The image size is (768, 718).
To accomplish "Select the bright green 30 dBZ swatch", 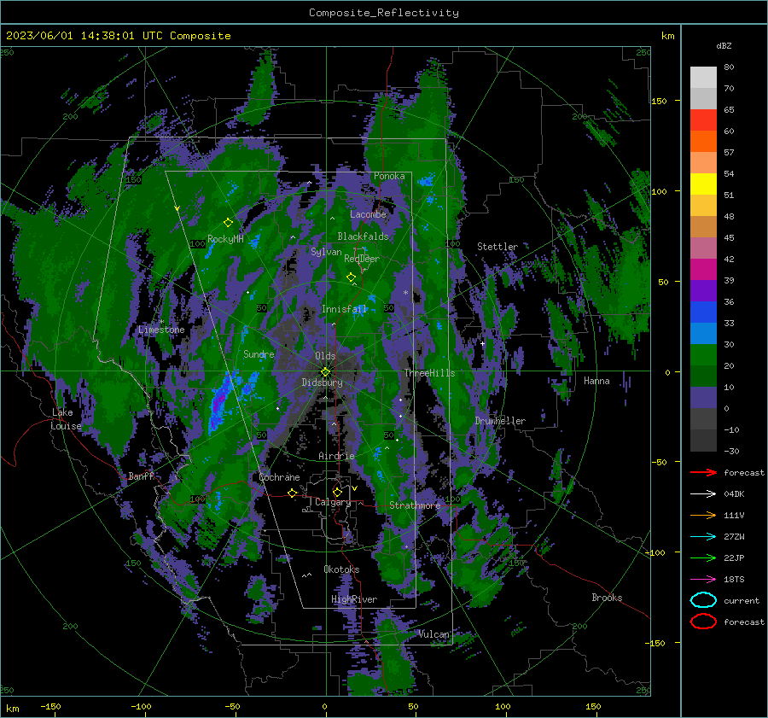I will click(x=703, y=355).
